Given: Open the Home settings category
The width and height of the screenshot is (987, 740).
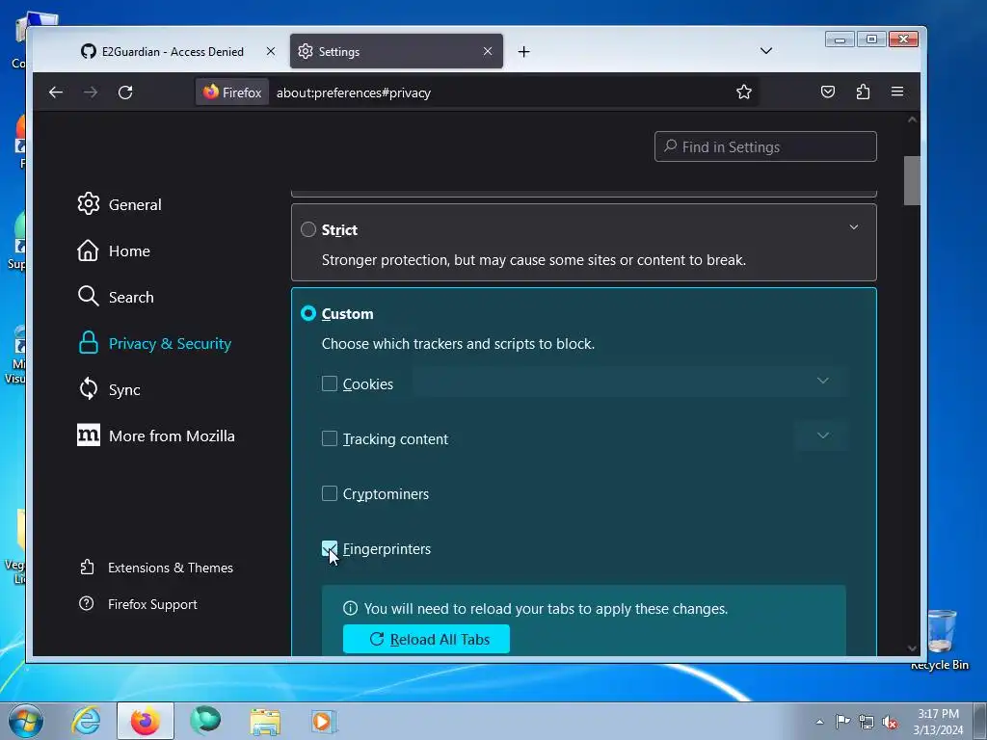Looking at the screenshot, I should coord(114,251).
